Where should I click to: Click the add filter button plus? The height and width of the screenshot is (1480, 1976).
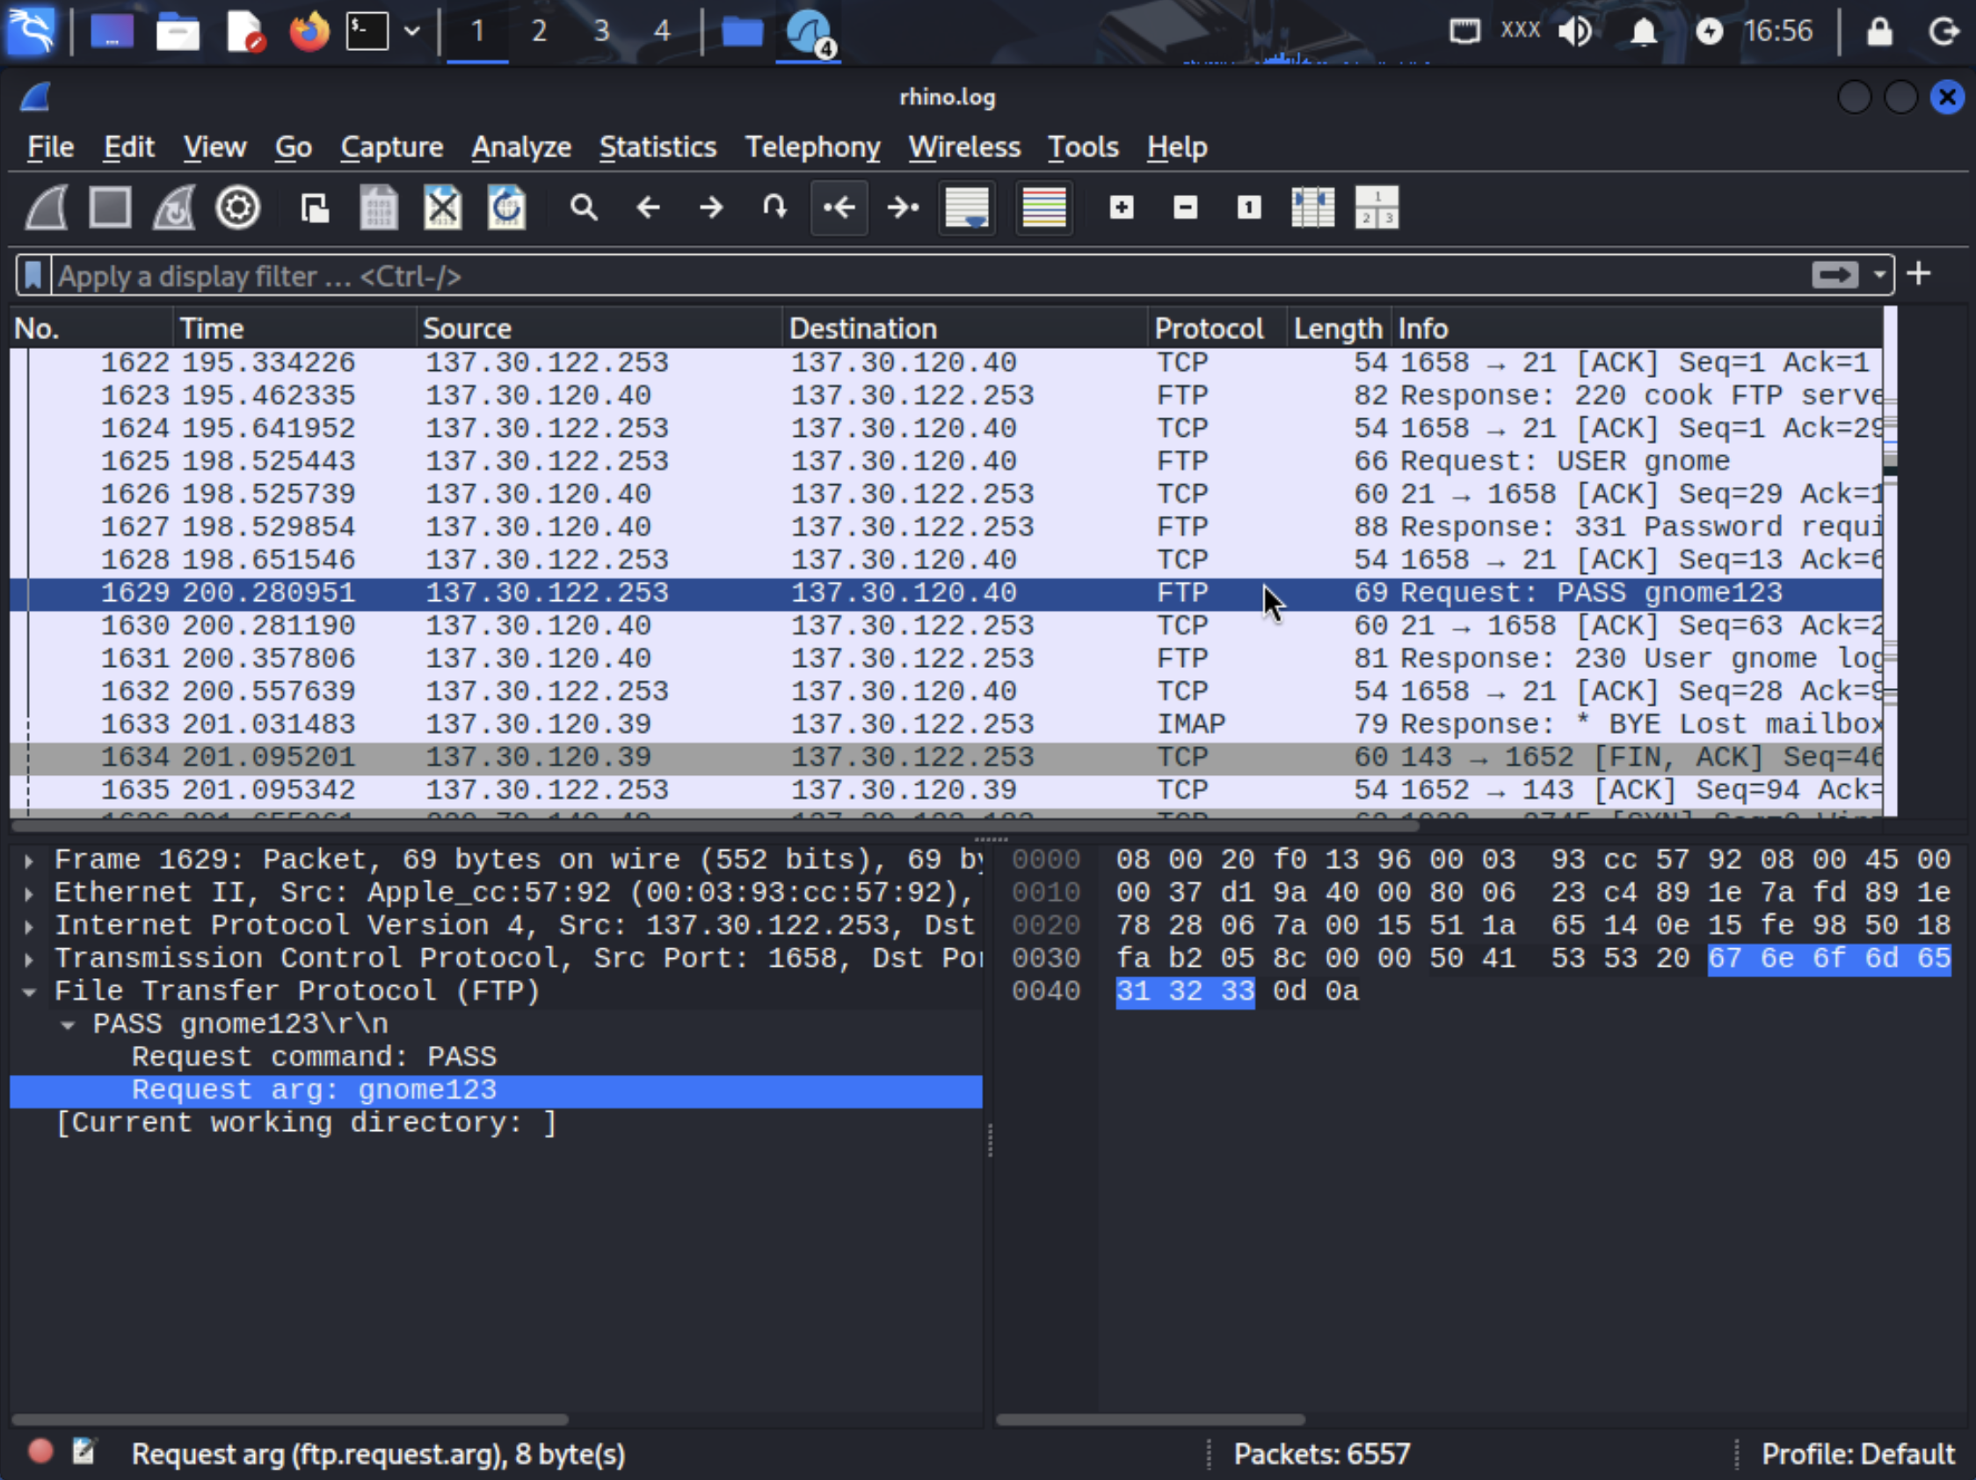[1919, 274]
